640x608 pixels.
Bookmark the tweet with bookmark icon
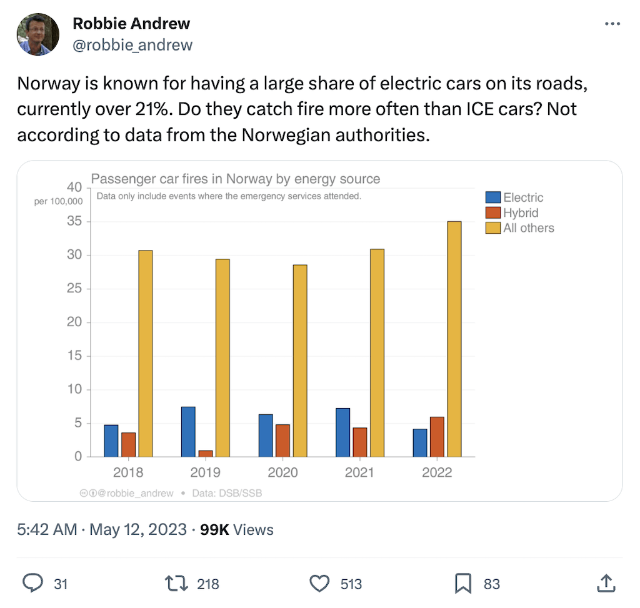point(463,584)
